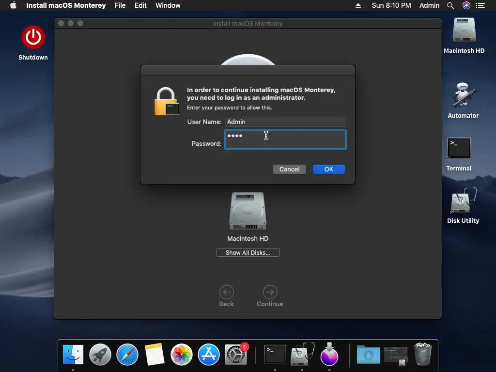Open Disk Utility from the Dock

tap(302, 355)
